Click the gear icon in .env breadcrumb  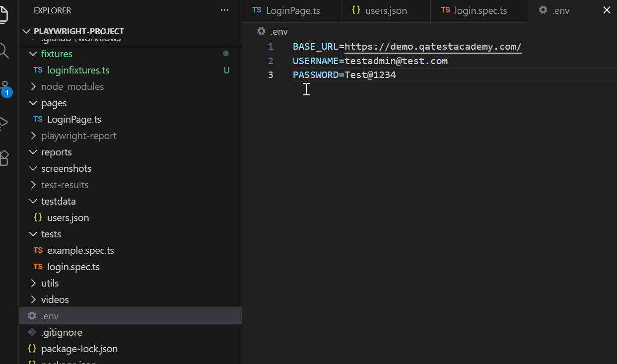pyautogui.click(x=261, y=32)
